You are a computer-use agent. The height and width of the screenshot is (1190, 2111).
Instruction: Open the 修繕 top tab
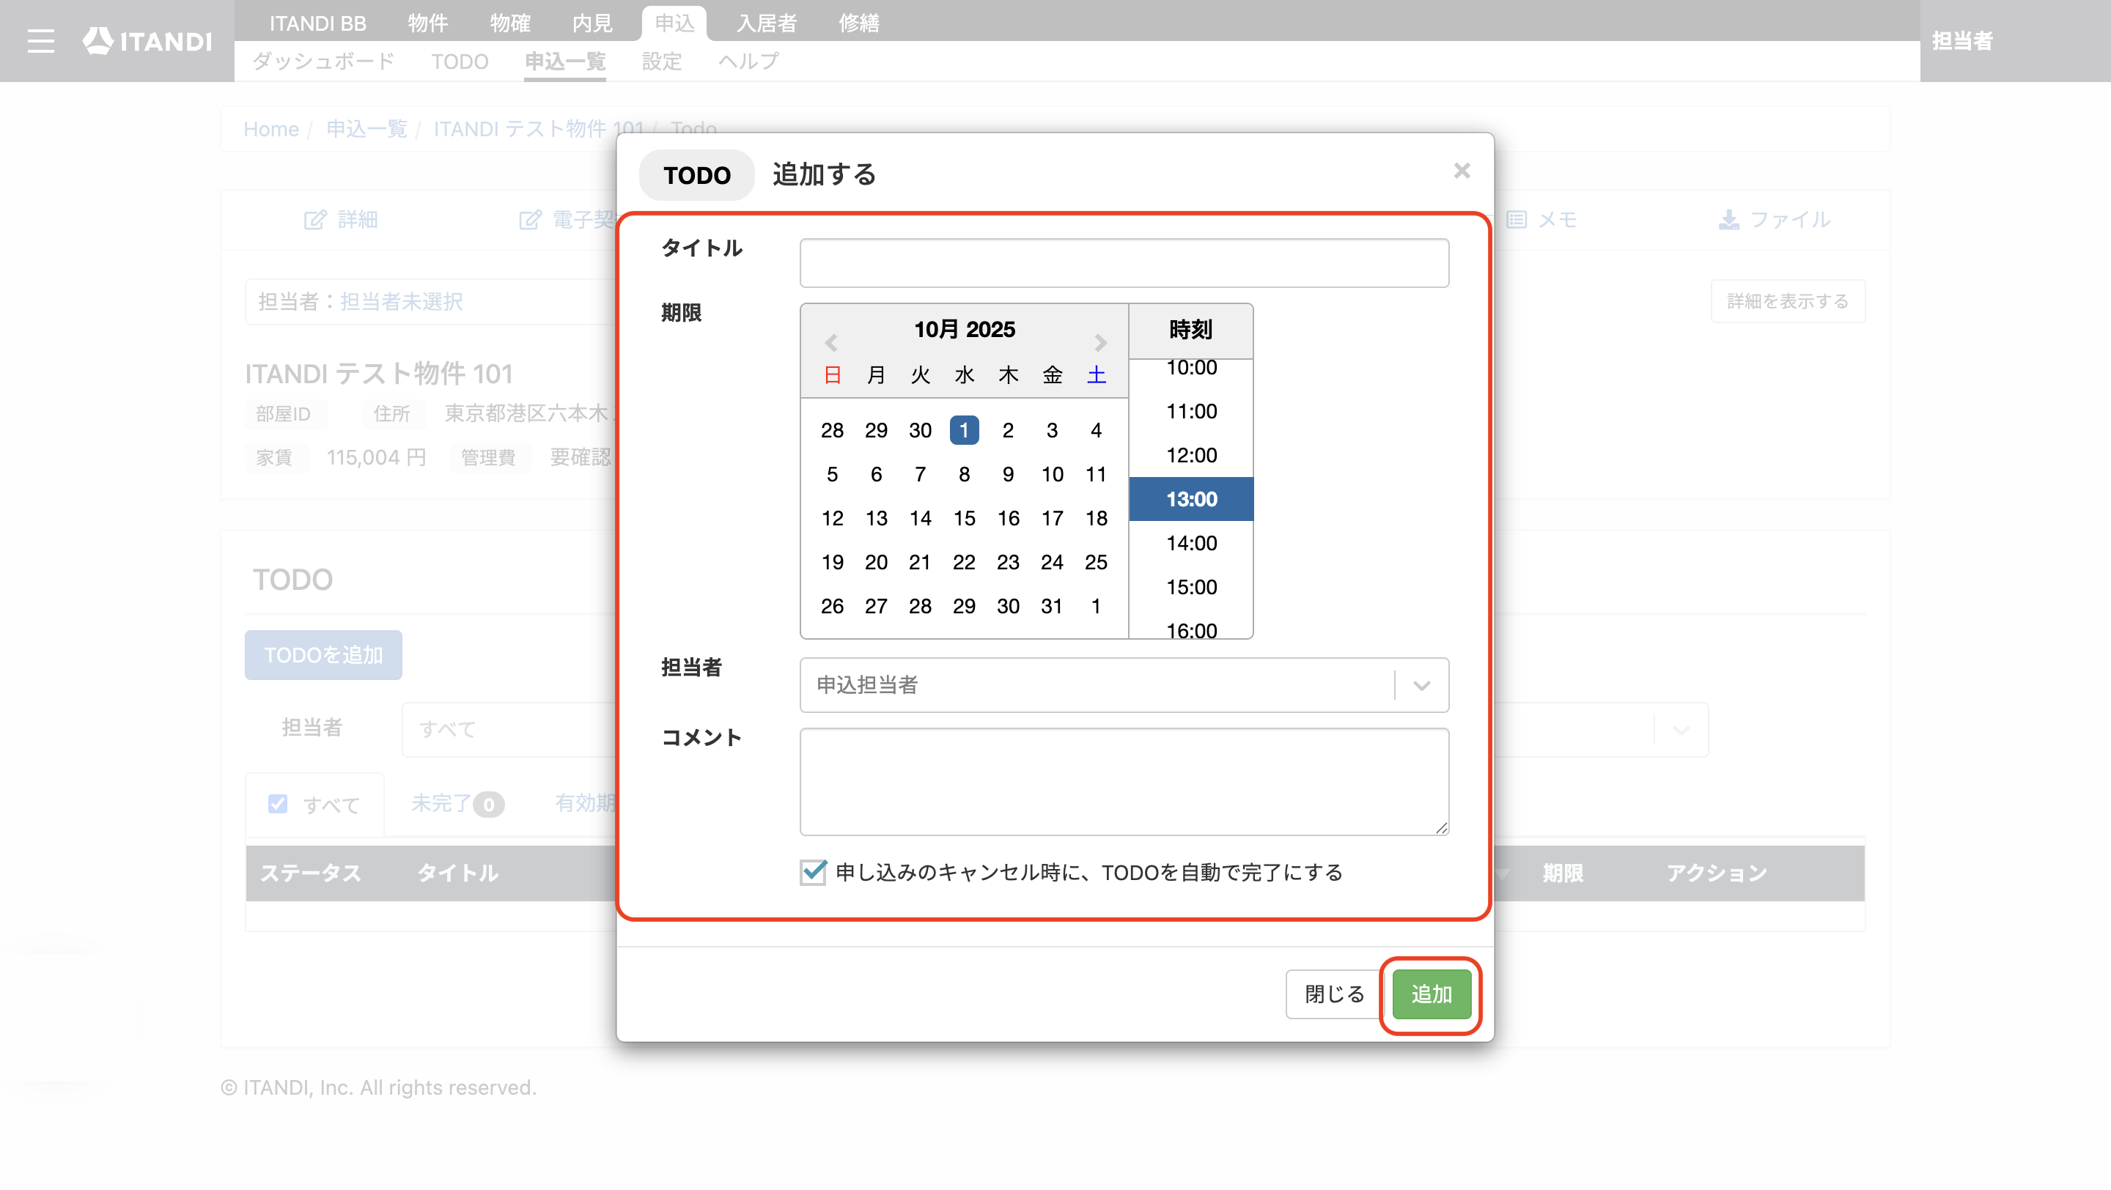click(858, 23)
